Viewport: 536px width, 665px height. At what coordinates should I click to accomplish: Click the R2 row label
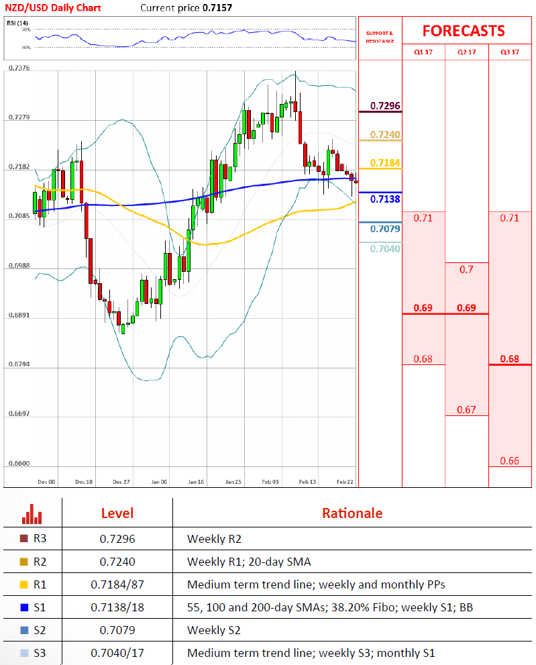coord(40,562)
